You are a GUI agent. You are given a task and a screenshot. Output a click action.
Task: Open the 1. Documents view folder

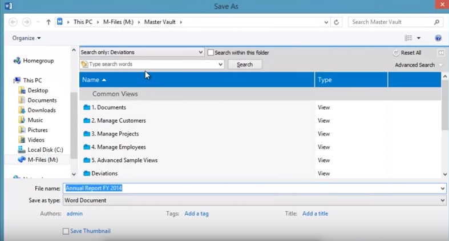(108, 107)
